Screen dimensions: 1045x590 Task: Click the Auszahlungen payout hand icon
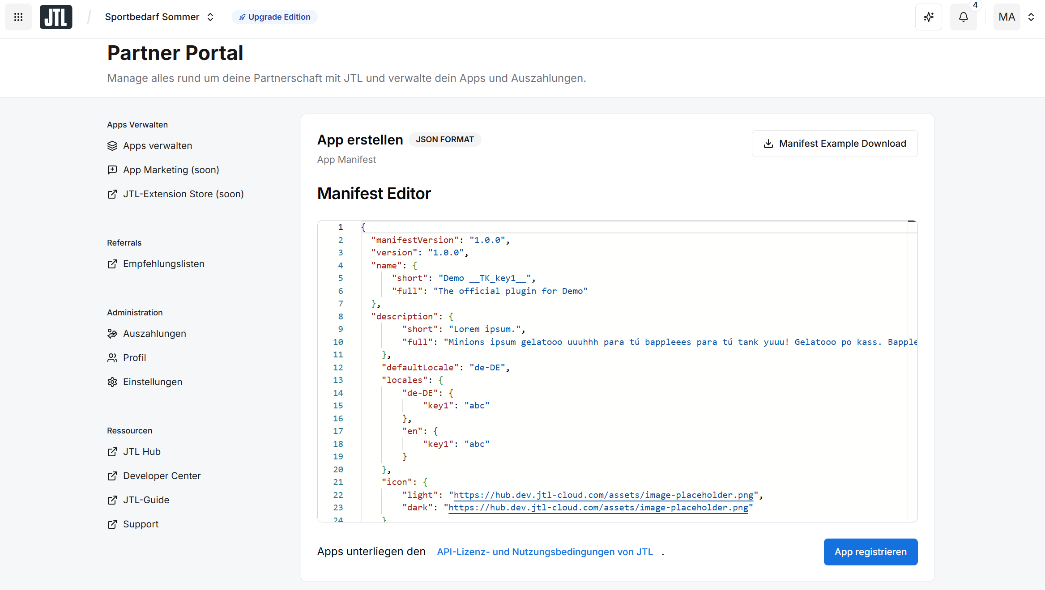[x=112, y=334]
